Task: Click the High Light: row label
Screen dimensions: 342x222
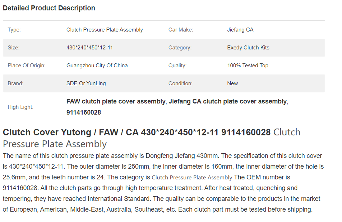Action: click(20, 107)
